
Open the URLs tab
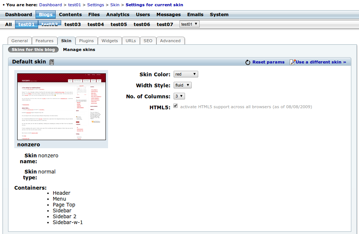[131, 41]
